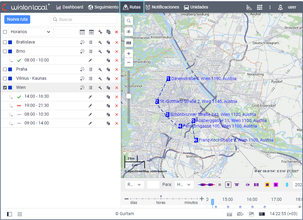Screen dimensions: 303x220
Task: Click the map zoom slider handle
Action: 129,96
